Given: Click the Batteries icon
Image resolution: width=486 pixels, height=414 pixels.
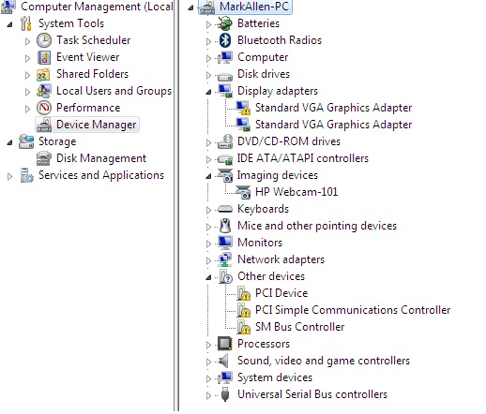Looking at the screenshot, I should coord(225,23).
